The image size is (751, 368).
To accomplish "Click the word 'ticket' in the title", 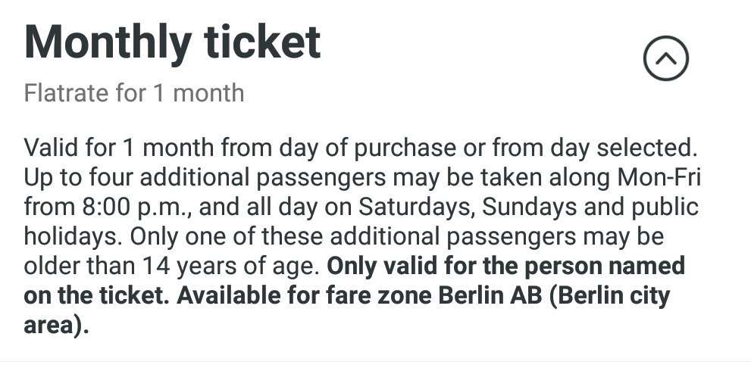I will click(262, 42).
